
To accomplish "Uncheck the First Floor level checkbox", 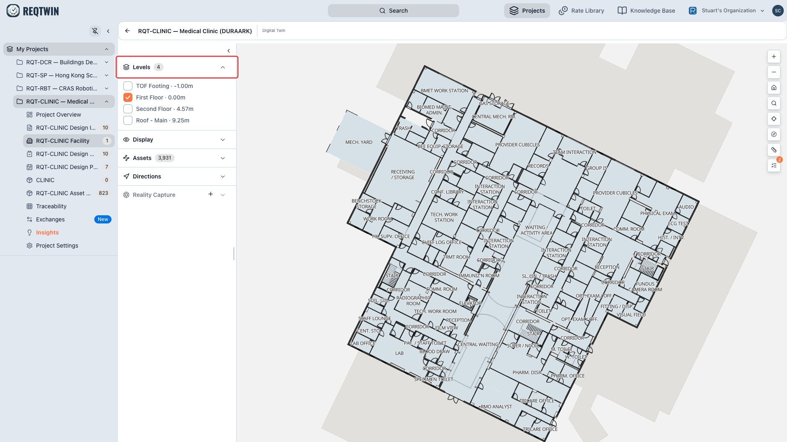I will [128, 97].
